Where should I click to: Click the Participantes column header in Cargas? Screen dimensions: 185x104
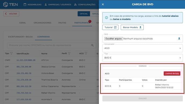125,80
